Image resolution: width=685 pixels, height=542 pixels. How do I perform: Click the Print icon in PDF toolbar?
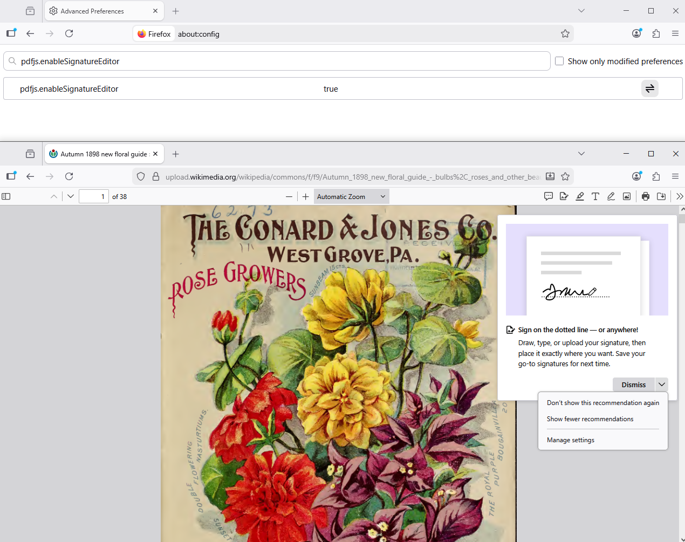(646, 196)
